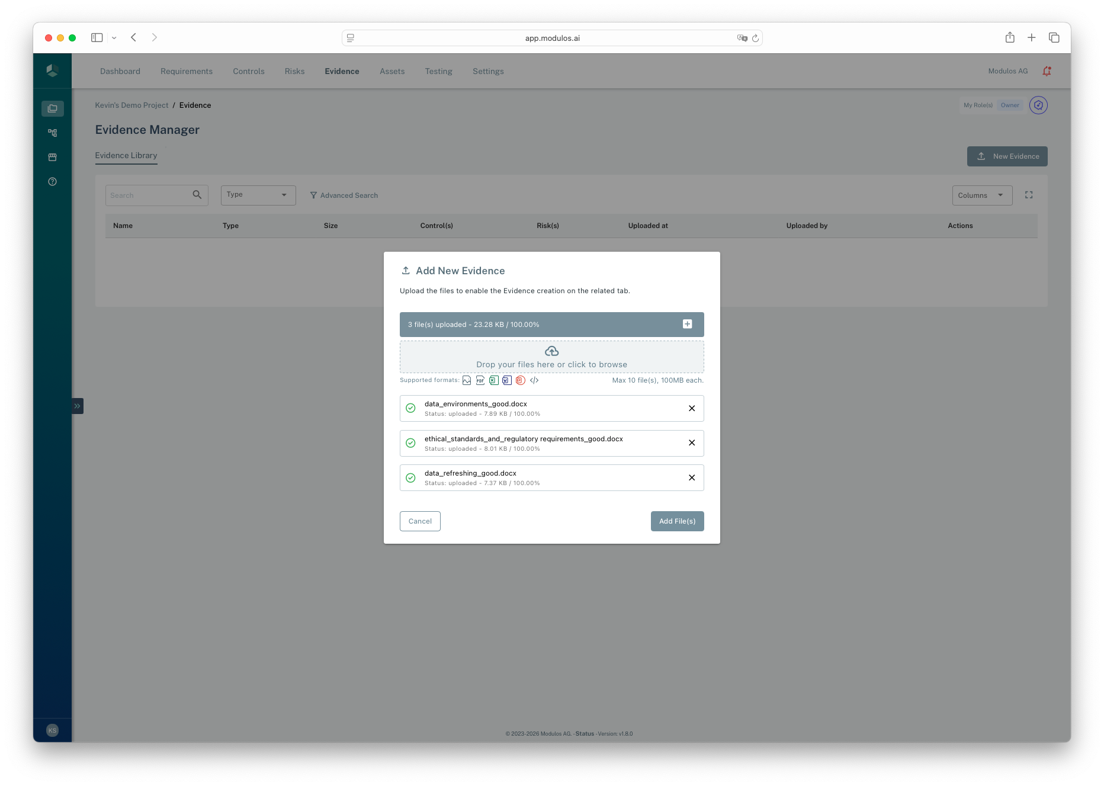1104x786 pixels.
Task: Open Kevin's Demo Project breadcrumb link
Action: (x=131, y=105)
